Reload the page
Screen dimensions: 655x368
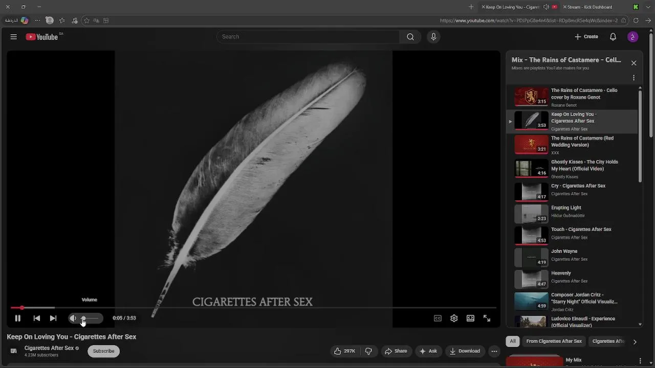tap(636, 20)
